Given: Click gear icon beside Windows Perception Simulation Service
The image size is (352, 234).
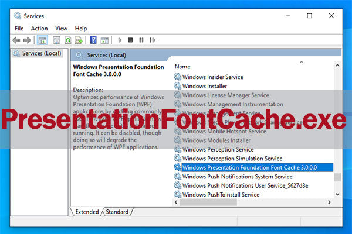Looking at the screenshot, I should (x=177, y=159).
